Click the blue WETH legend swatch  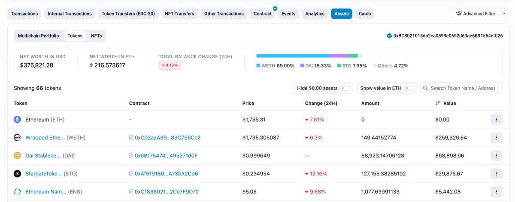click(258, 65)
